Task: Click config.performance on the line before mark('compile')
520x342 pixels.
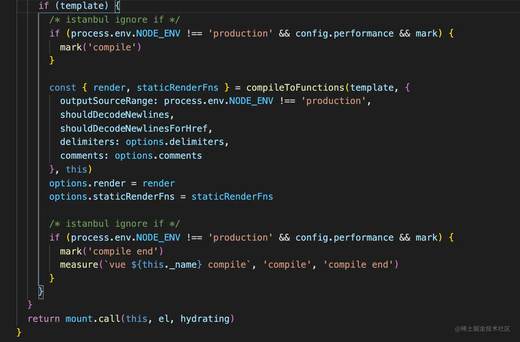Action: pyautogui.click(x=345, y=33)
